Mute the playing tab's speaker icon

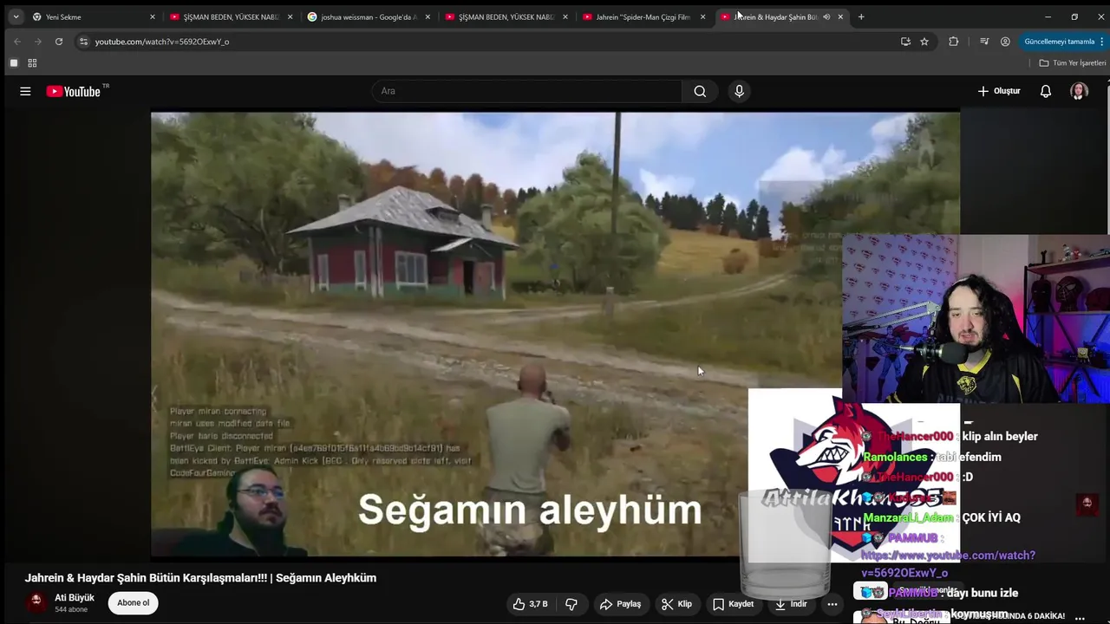[826, 17]
